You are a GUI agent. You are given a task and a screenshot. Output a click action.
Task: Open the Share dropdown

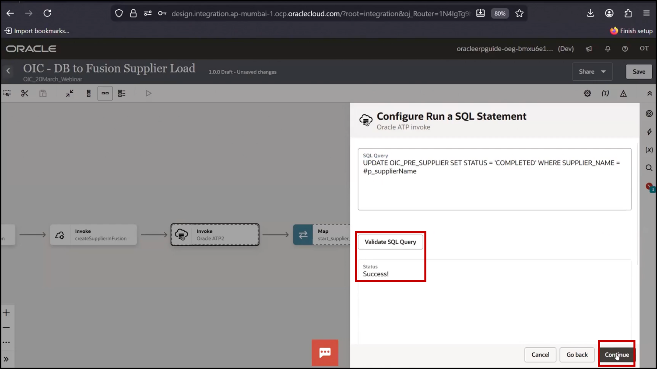592,72
